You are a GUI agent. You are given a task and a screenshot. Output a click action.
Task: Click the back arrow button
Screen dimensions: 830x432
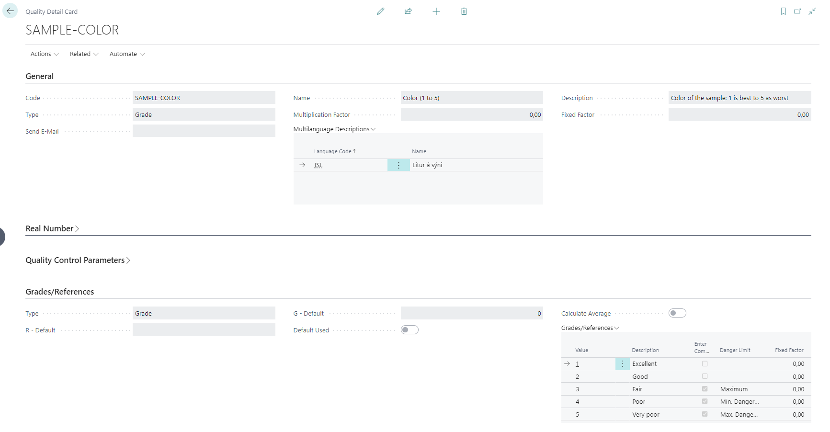(10, 11)
